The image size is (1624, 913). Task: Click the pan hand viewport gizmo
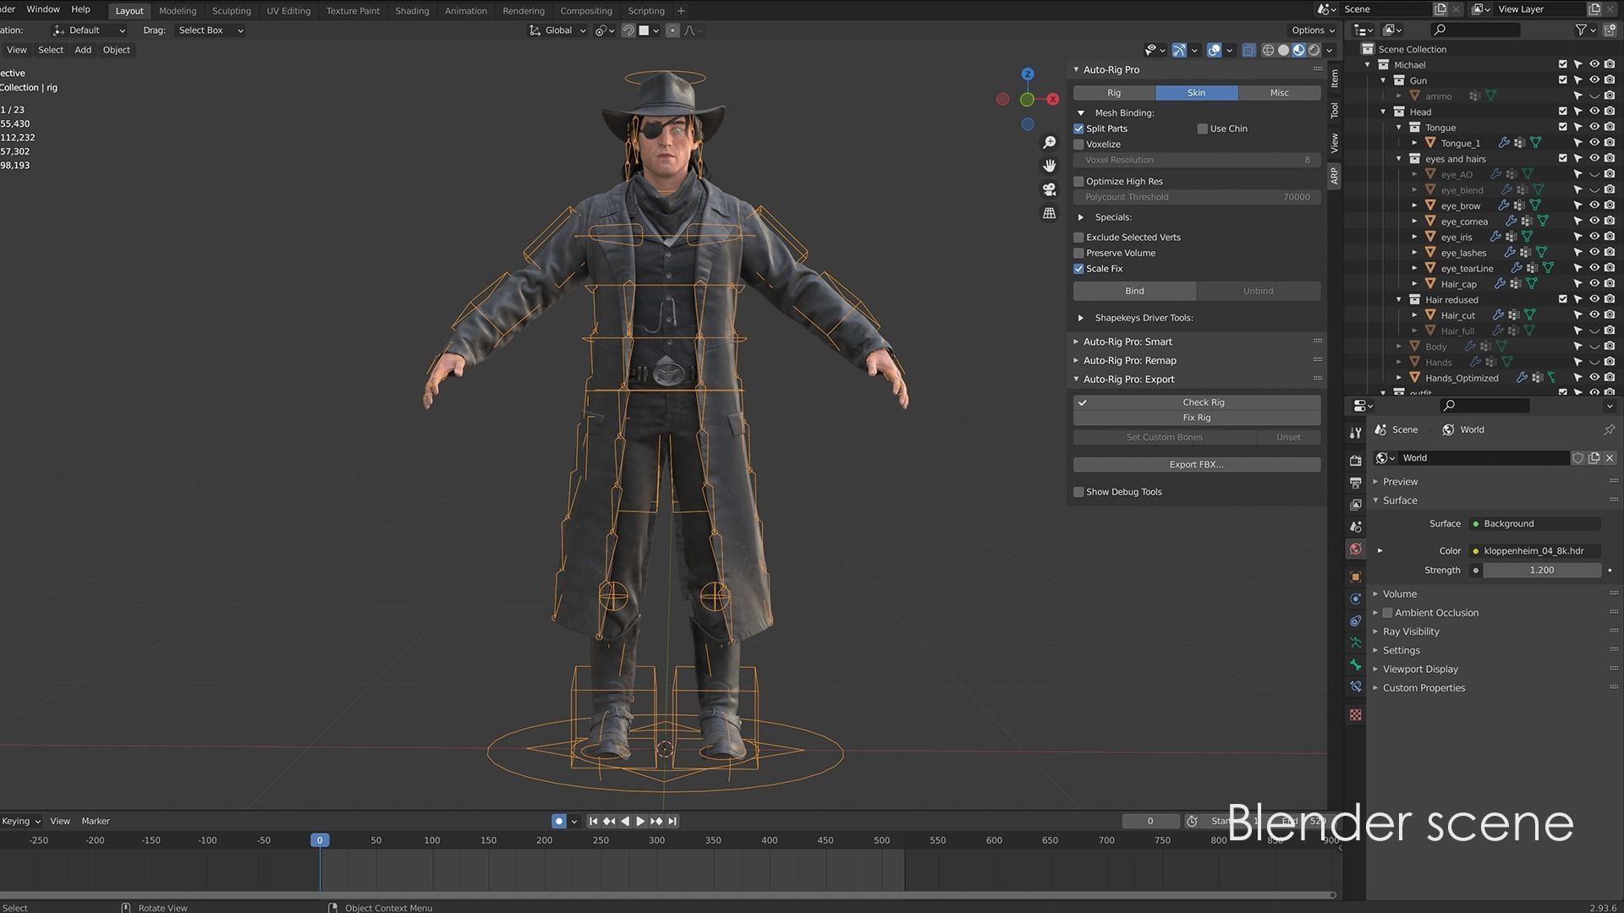coord(1049,166)
